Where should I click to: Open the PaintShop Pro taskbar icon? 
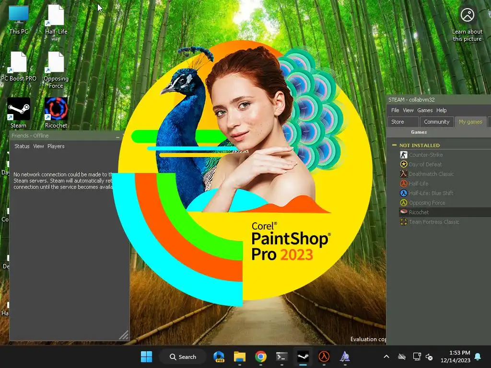click(x=345, y=356)
